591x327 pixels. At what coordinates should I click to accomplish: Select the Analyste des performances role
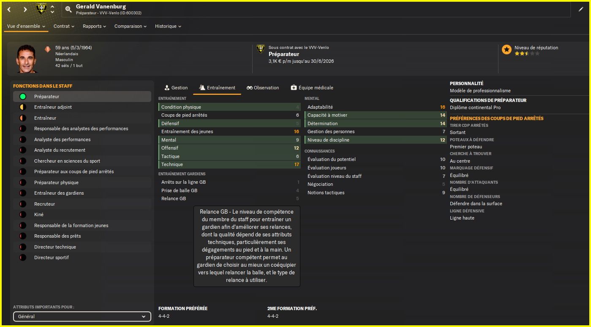82,139
